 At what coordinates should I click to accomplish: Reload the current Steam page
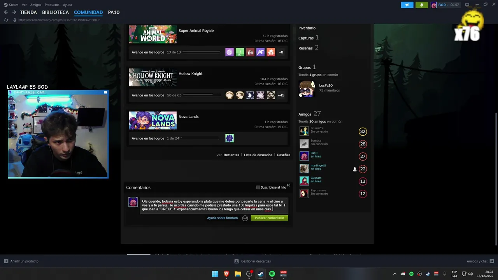6,20
